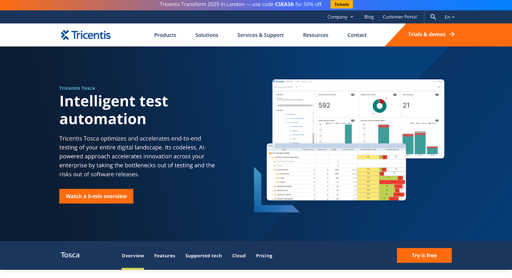This screenshot has height=278, width=512.
Task: Open the En language selector
Action: coord(450,17)
